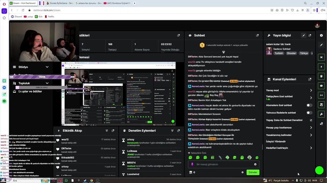Pop out the Etkinlik Akışı panel
Image resolution: width=327 pixels, height=183 pixels.
click(113, 131)
